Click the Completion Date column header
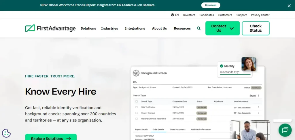Viewport: 295px width, 140px height. (180, 101)
